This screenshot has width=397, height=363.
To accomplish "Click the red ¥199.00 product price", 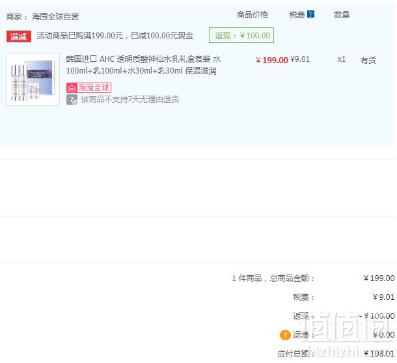I will coord(272,60).
